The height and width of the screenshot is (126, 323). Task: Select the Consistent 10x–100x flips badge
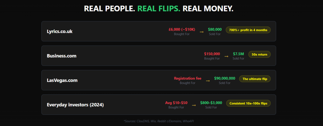point(248,103)
